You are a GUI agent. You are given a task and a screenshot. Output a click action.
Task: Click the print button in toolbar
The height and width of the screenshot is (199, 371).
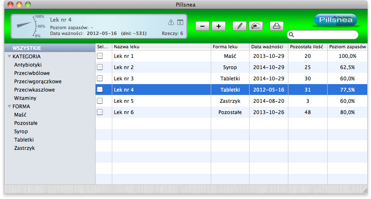tap(277, 26)
